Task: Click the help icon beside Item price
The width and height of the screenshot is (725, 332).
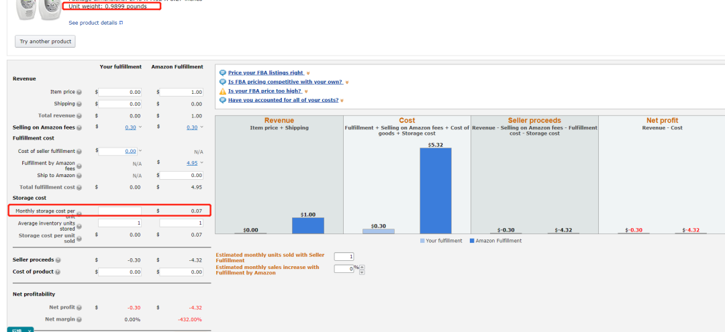Action: 79,93
